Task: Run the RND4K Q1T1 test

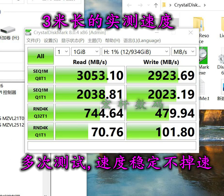Action: 41,131
